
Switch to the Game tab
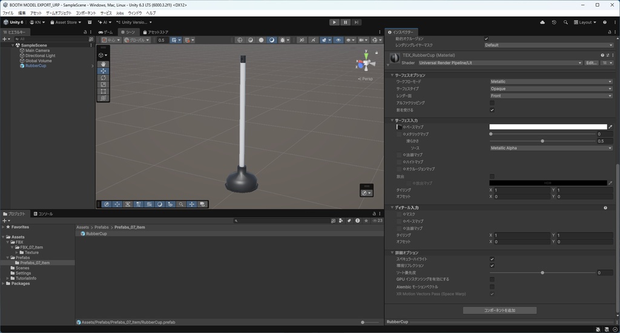105,32
